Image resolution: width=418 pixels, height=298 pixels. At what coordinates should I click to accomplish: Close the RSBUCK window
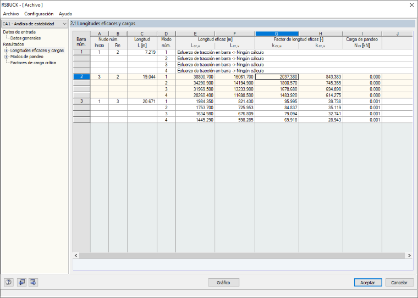(411, 5)
